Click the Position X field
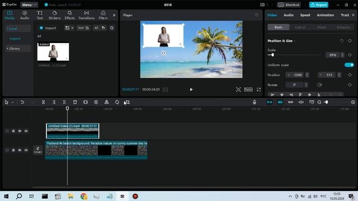This screenshot has width=358, height=201. click(295, 75)
